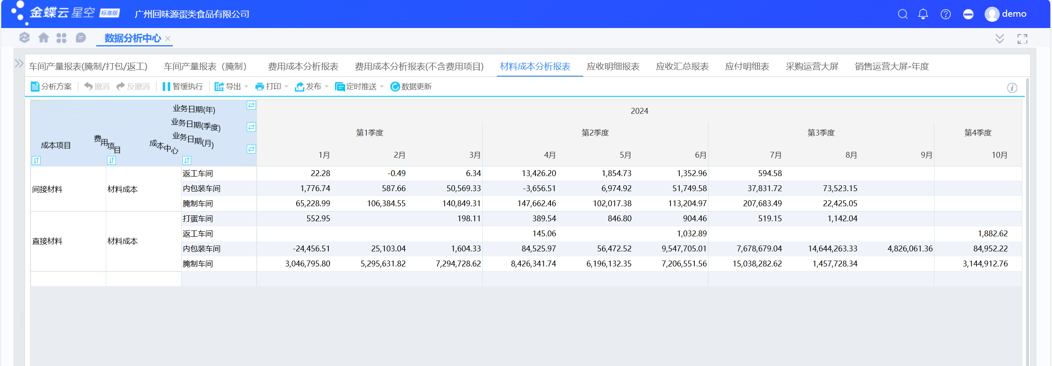Click the 导出 export button
Screen dimensions: 1052x366
[228, 87]
